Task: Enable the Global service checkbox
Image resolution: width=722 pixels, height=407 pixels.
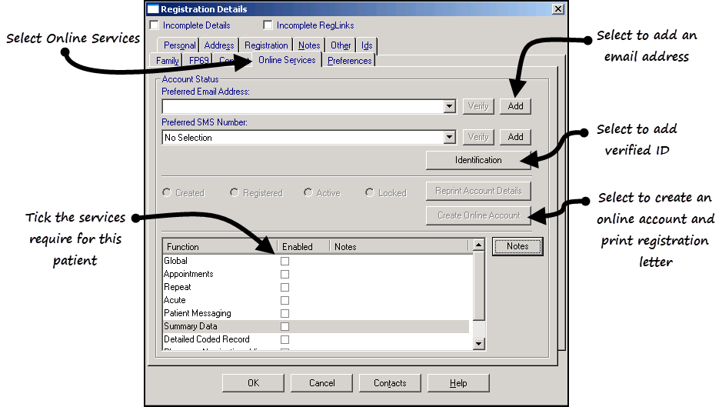Action: (285, 261)
